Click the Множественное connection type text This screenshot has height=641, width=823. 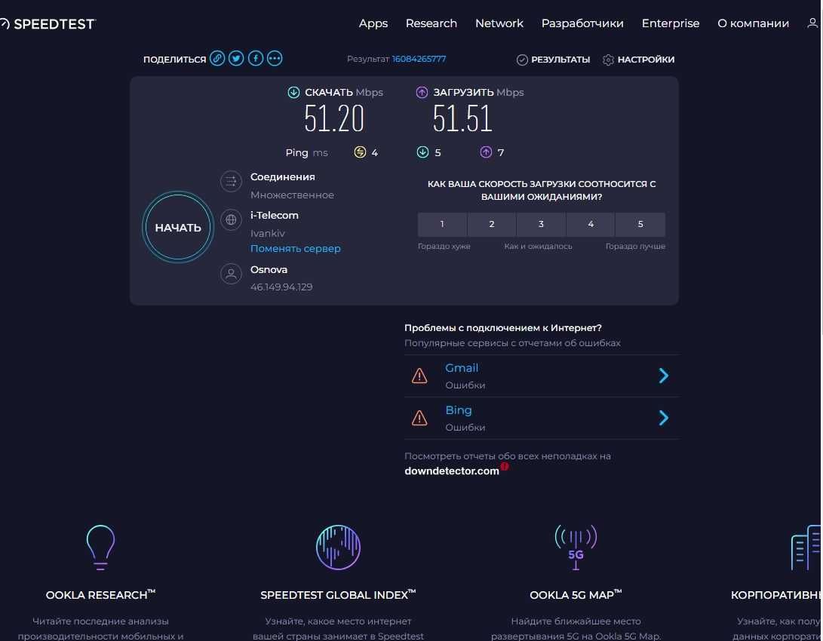click(x=293, y=195)
